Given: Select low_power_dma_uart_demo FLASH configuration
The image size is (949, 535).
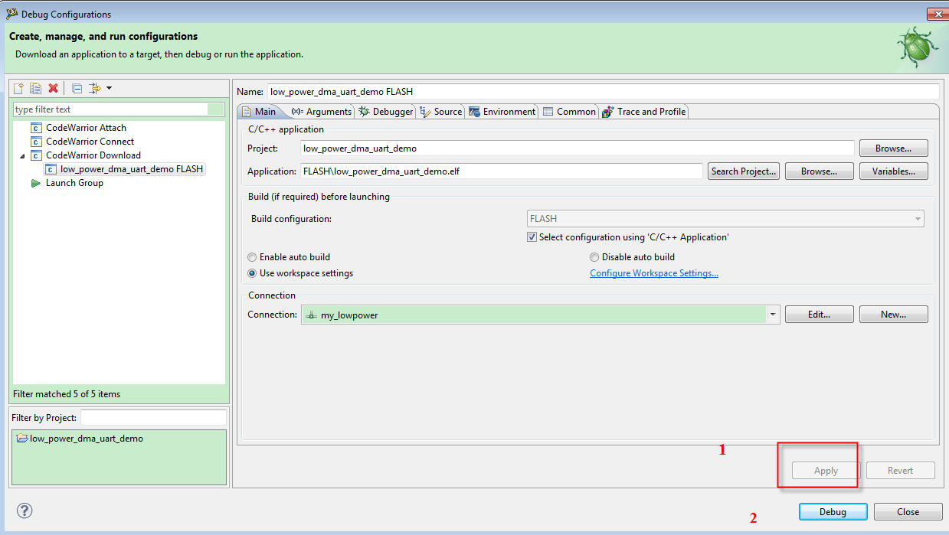Looking at the screenshot, I should point(132,169).
